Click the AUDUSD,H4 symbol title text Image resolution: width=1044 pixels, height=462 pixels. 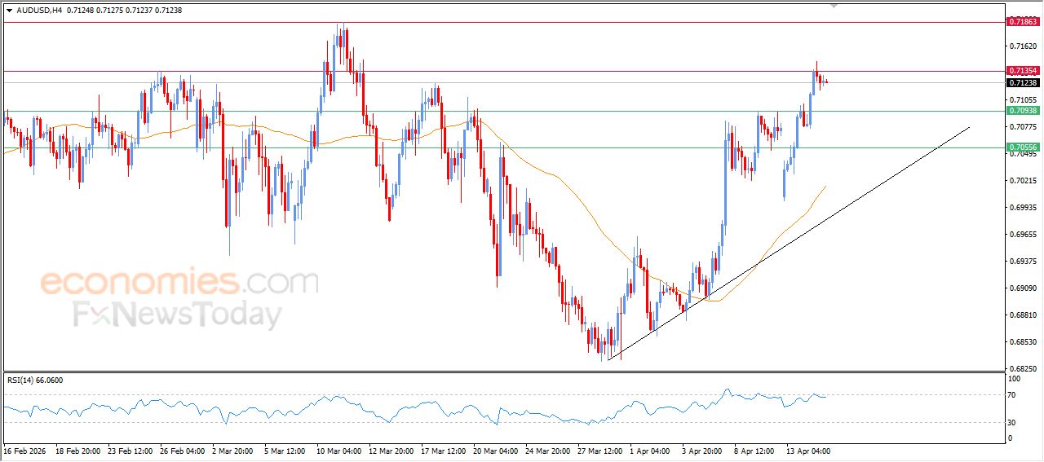coord(40,11)
